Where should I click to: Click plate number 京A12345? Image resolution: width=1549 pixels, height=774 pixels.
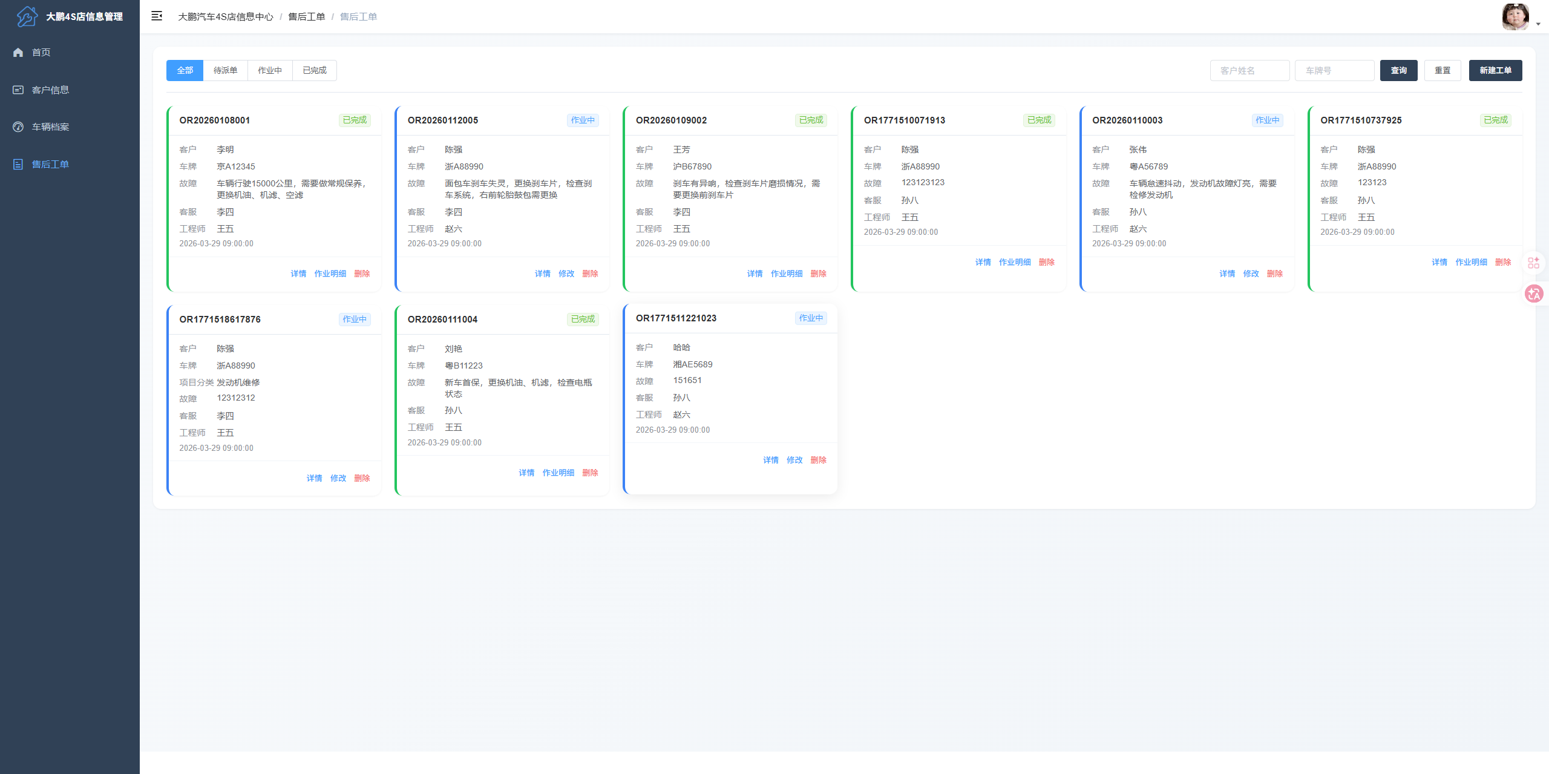click(236, 166)
